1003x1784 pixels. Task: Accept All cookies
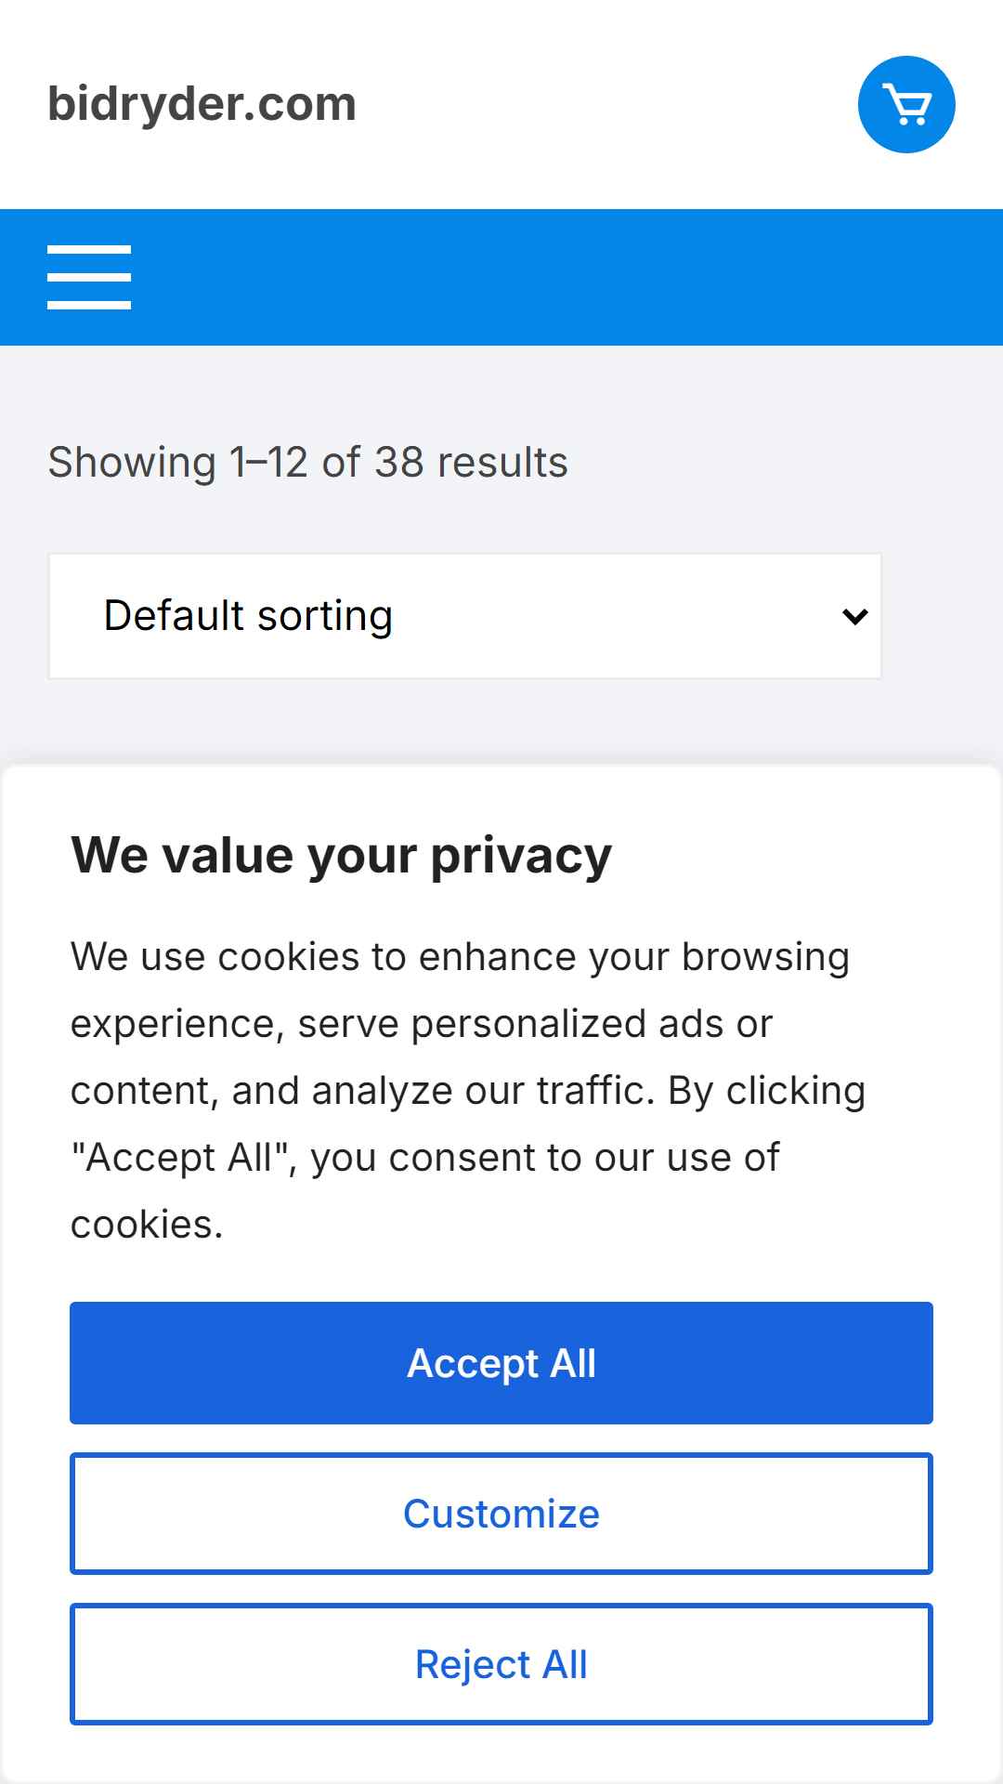point(501,1363)
